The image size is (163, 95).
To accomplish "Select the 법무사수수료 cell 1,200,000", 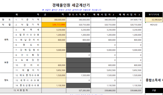I will (54, 35).
